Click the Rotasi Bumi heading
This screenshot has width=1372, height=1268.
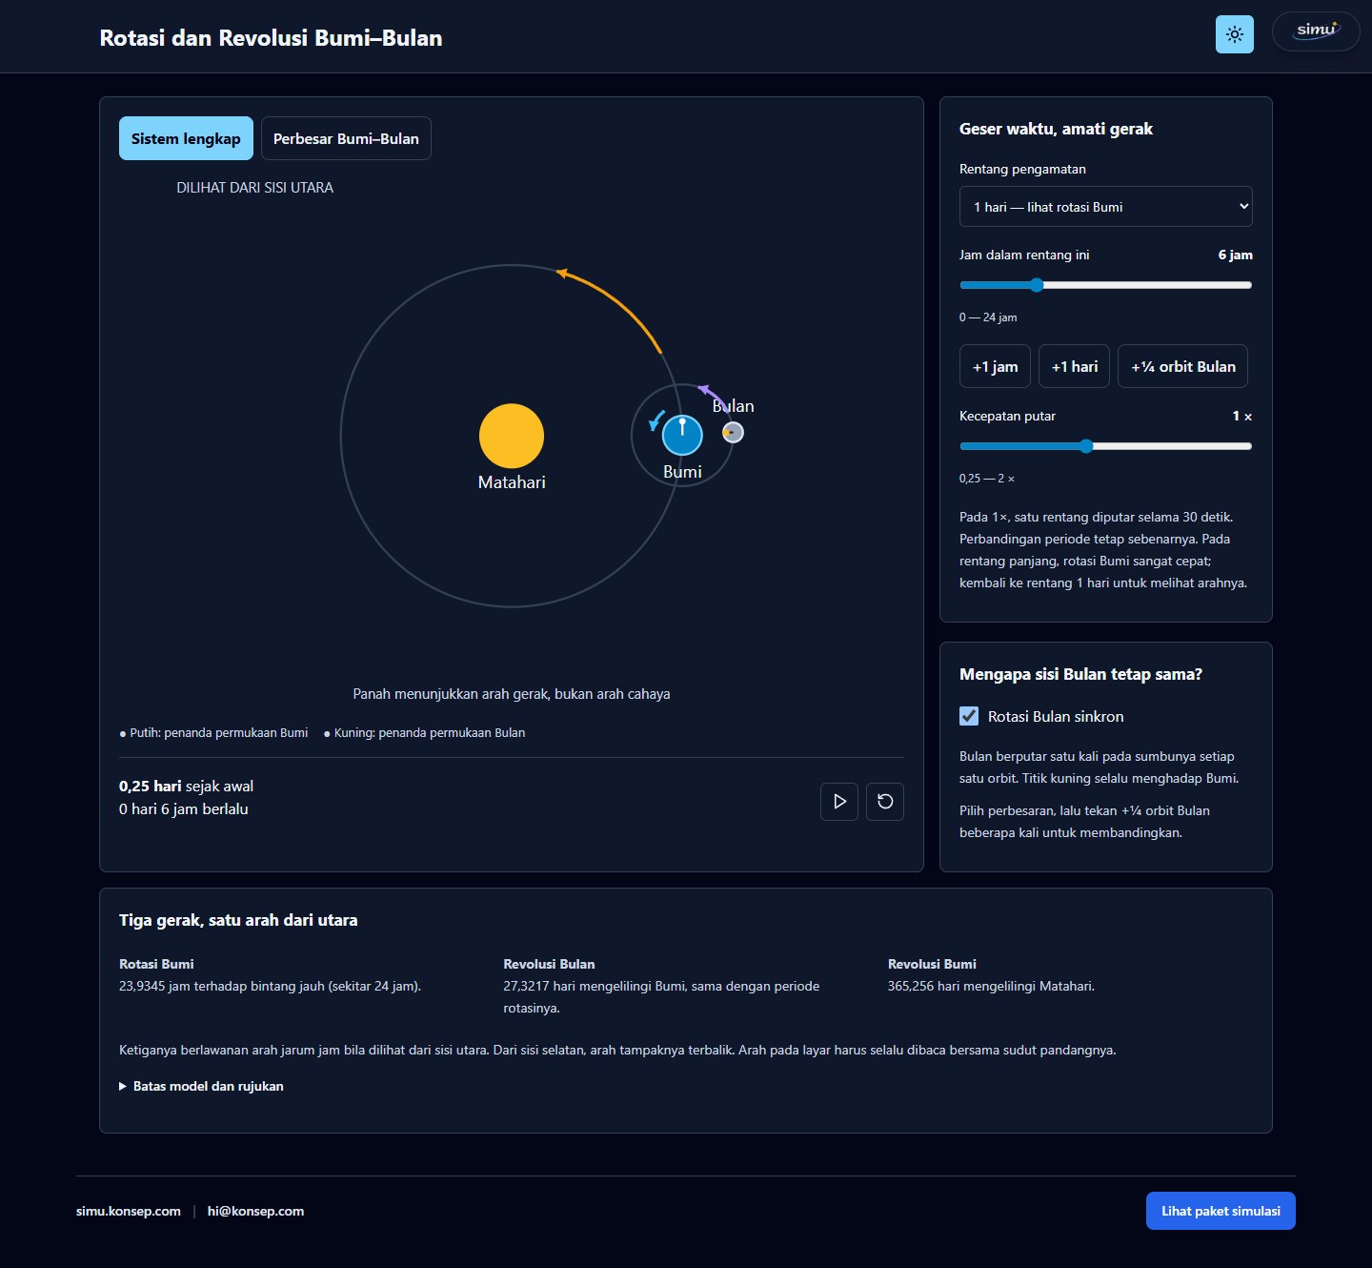pos(156,964)
